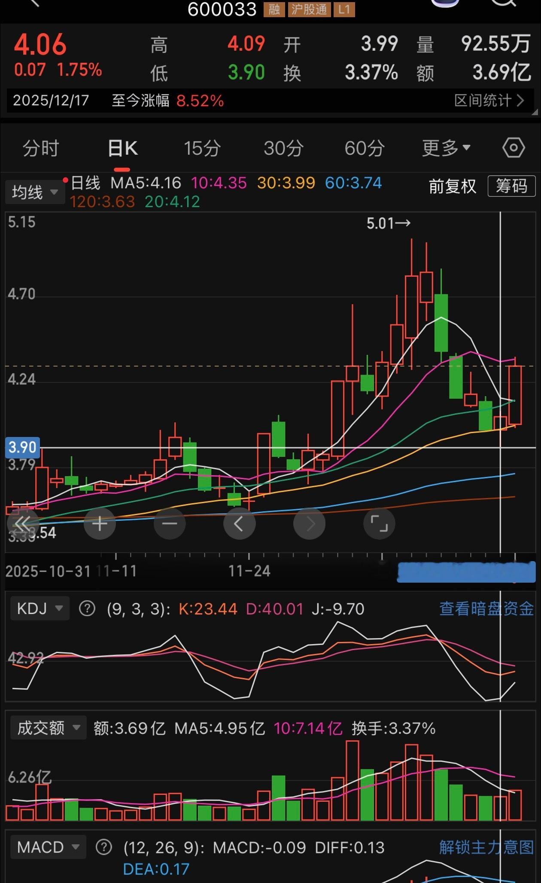Open chart settings hexagon icon
Image resolution: width=541 pixels, height=883 pixels.
(514, 148)
